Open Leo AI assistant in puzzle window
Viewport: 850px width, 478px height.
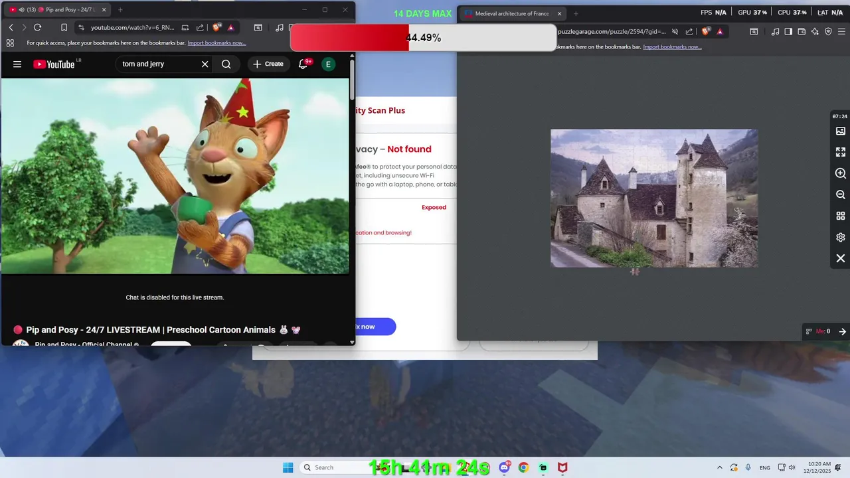click(815, 31)
